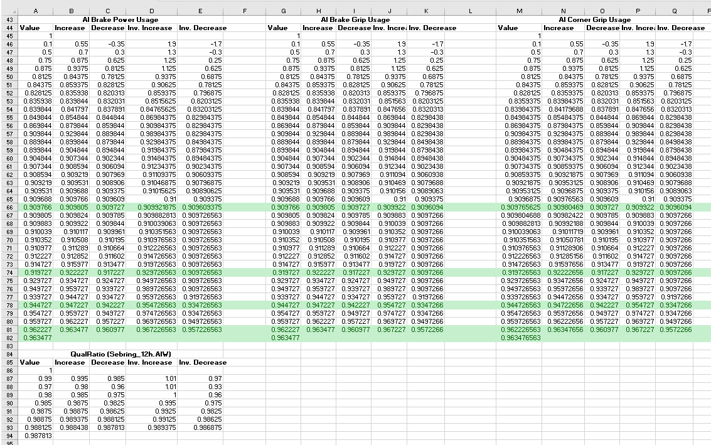Click the 'AI Brake Grip Usage' title cell

coord(355,19)
